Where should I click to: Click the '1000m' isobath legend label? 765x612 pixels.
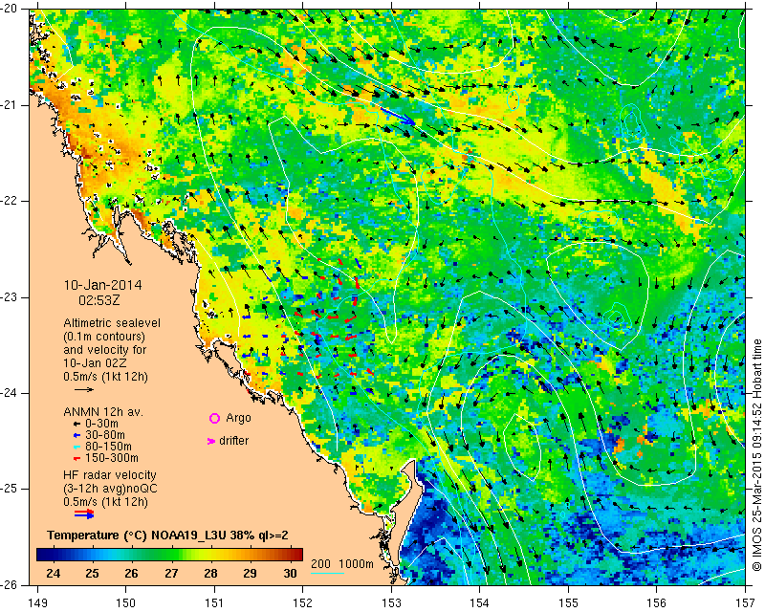coord(356,564)
